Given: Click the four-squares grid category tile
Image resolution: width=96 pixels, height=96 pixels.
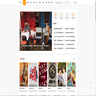Looking at the screenshot, I should 55,16.
